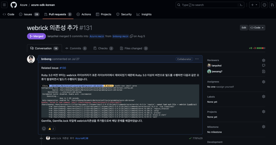The image size is (276, 145).
Task: Open ianychoi link in merge status line
Action: pyautogui.click(x=53, y=36)
